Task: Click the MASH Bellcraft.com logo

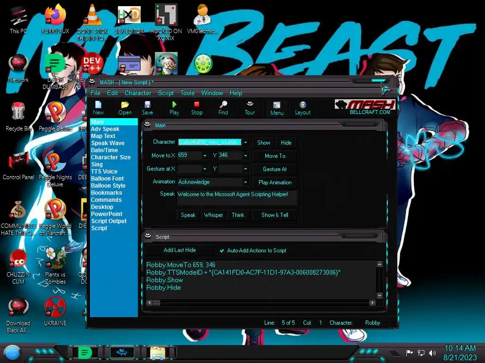Action: tap(365, 107)
